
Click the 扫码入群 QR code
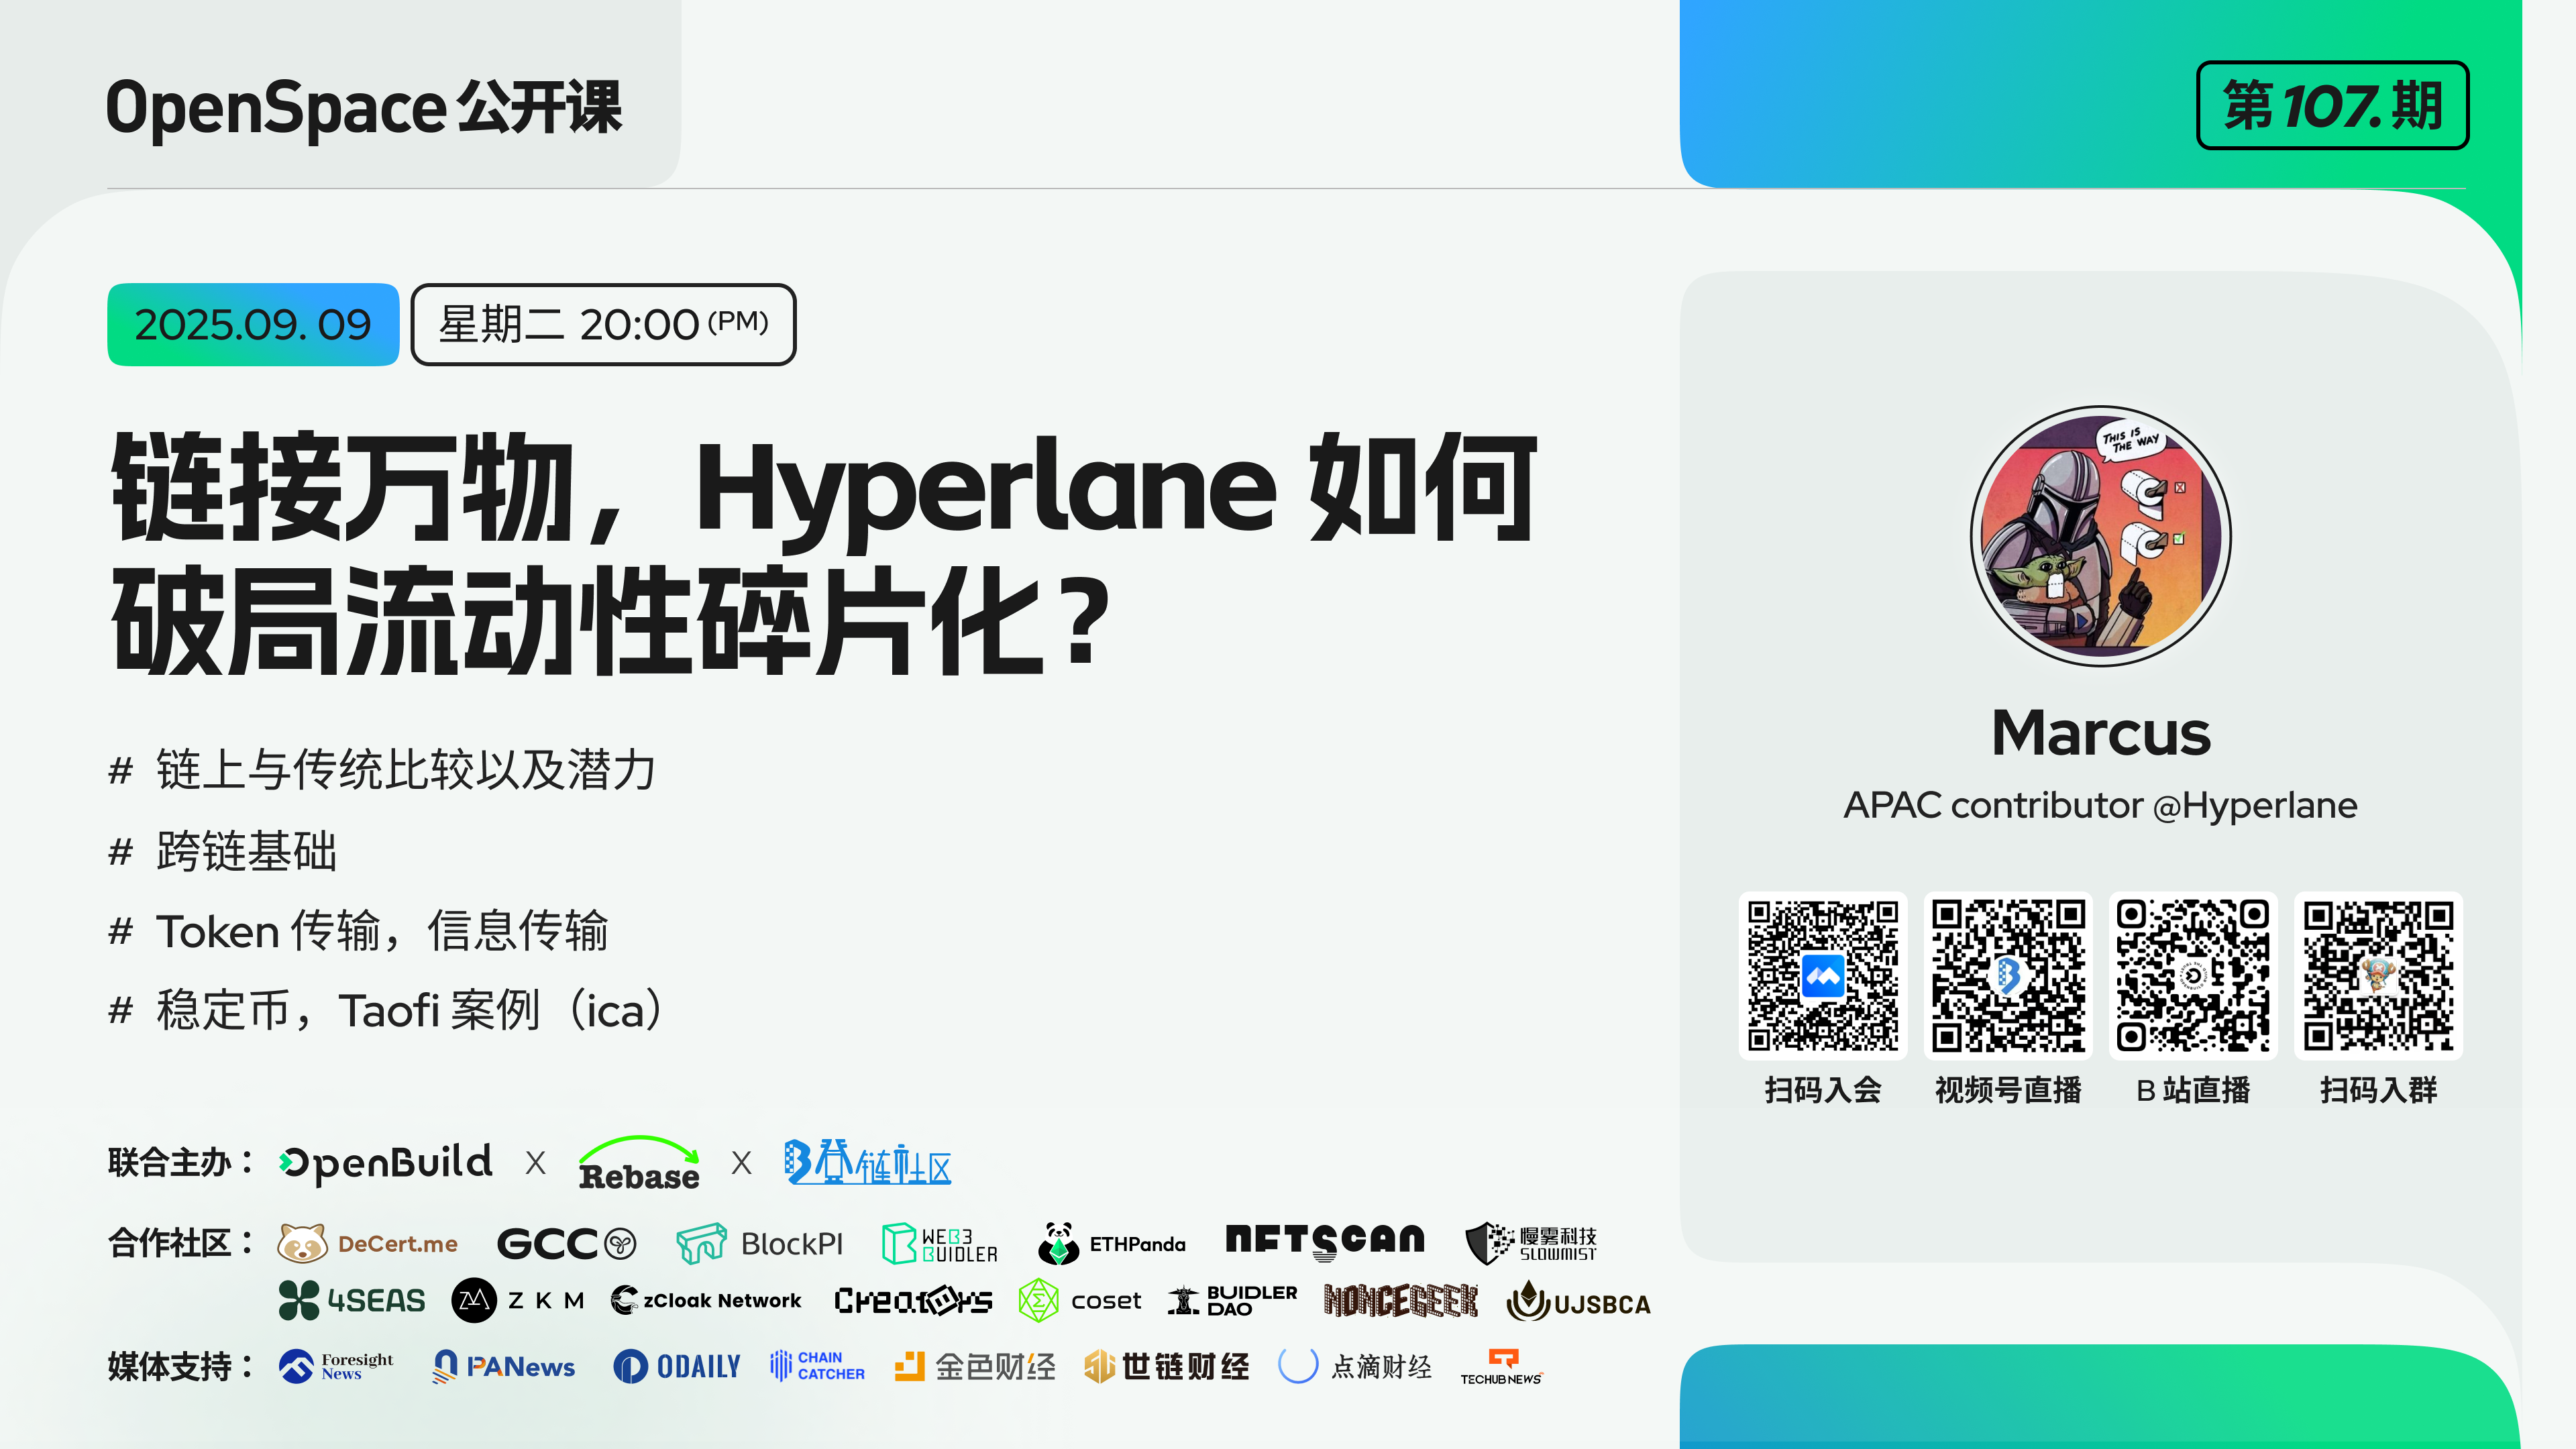pos(2378,975)
